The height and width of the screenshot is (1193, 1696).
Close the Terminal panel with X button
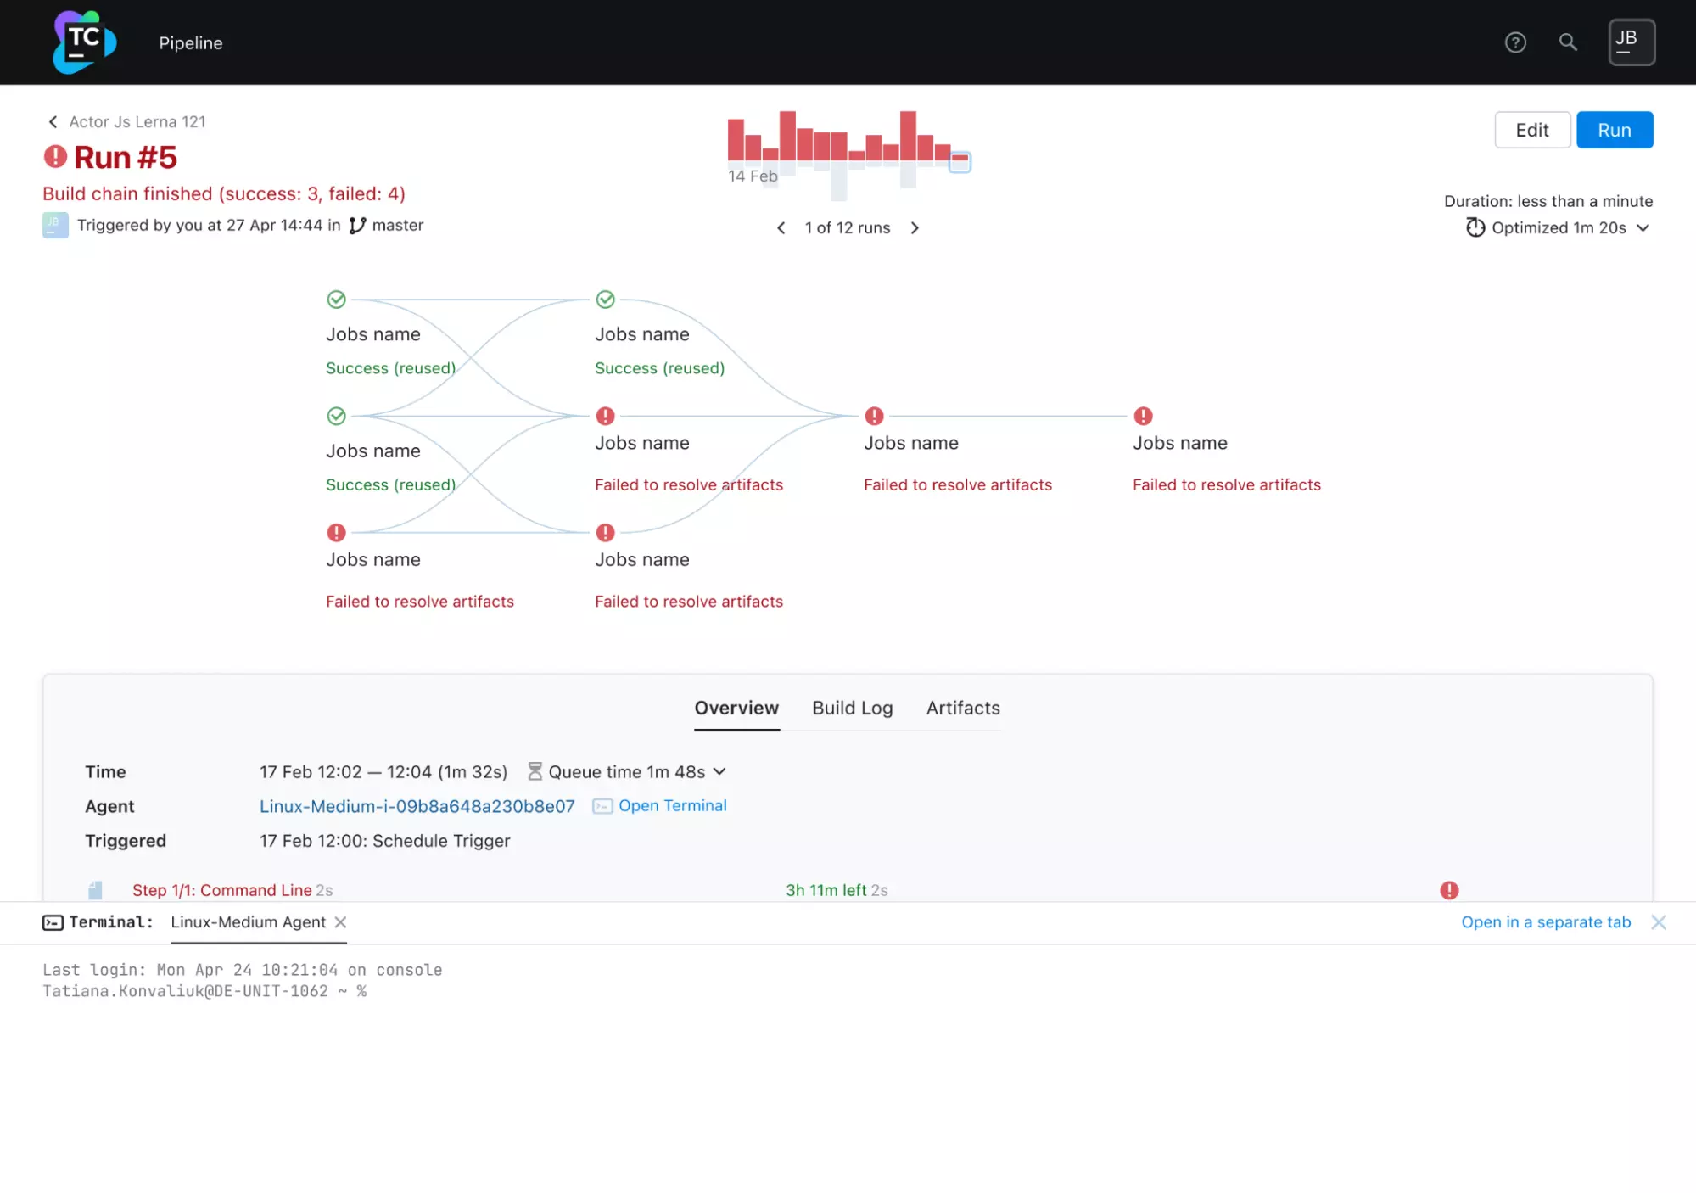[1659, 921]
